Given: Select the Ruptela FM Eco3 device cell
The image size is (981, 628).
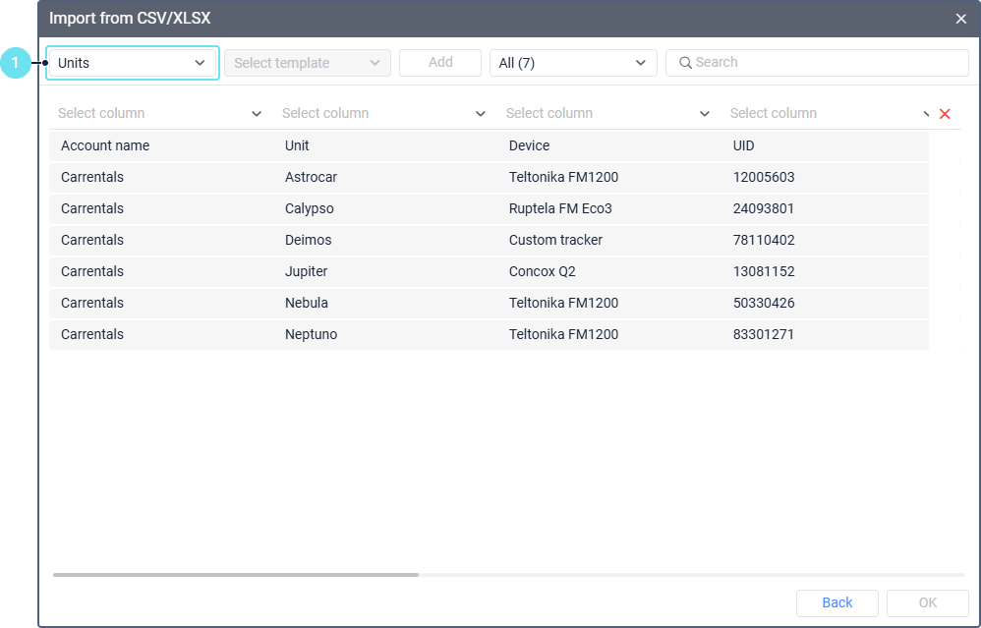Looking at the screenshot, I should 560,209.
